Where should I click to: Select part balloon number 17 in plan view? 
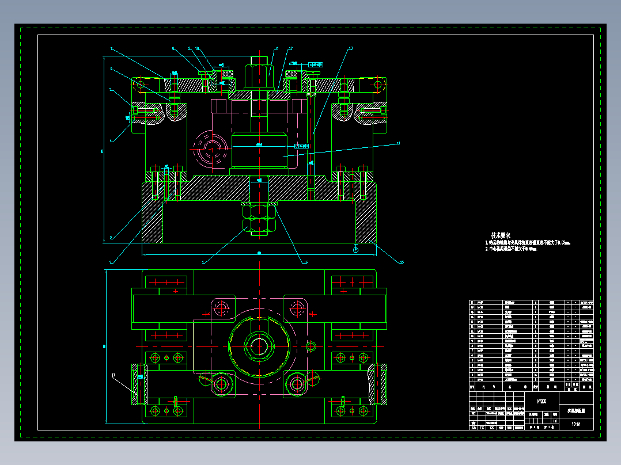pos(113,375)
